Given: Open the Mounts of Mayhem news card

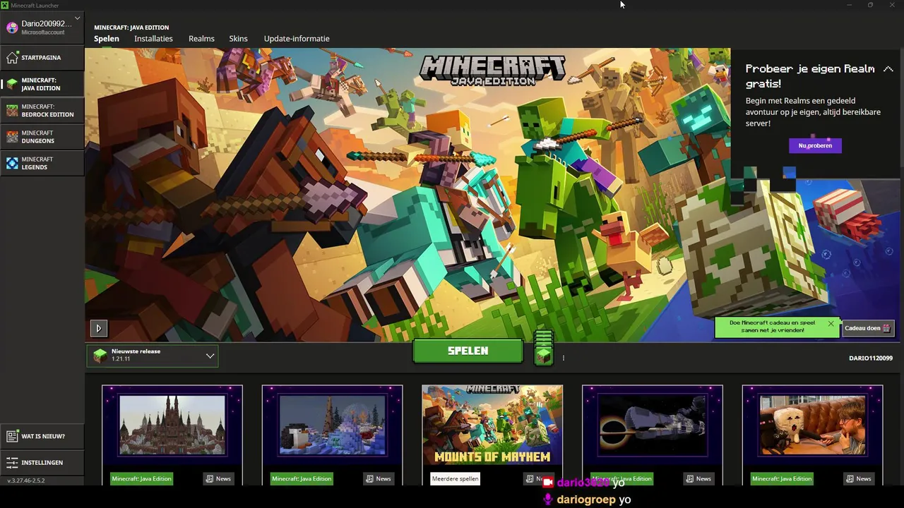Looking at the screenshot, I should (x=492, y=425).
